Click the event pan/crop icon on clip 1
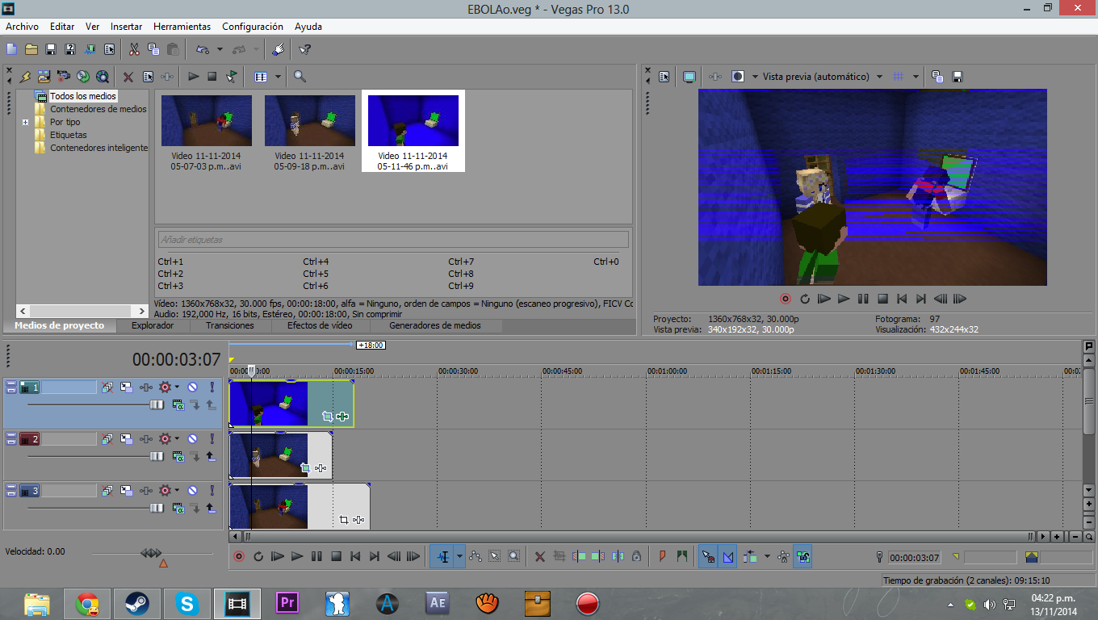The height and width of the screenshot is (620, 1098). pyautogui.click(x=327, y=417)
